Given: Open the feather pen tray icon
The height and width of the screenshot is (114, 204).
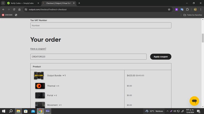Looking at the screenshot, I should coord(171,111).
